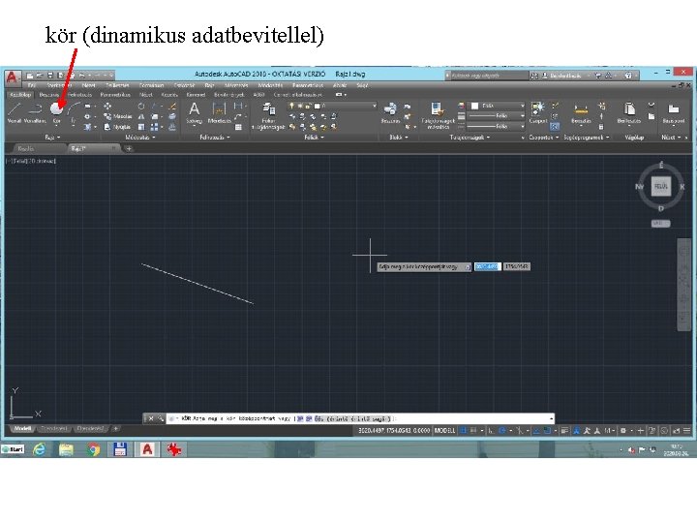Expand the Feliratozás panel dropdown
The height and width of the screenshot is (523, 697).
[215, 138]
